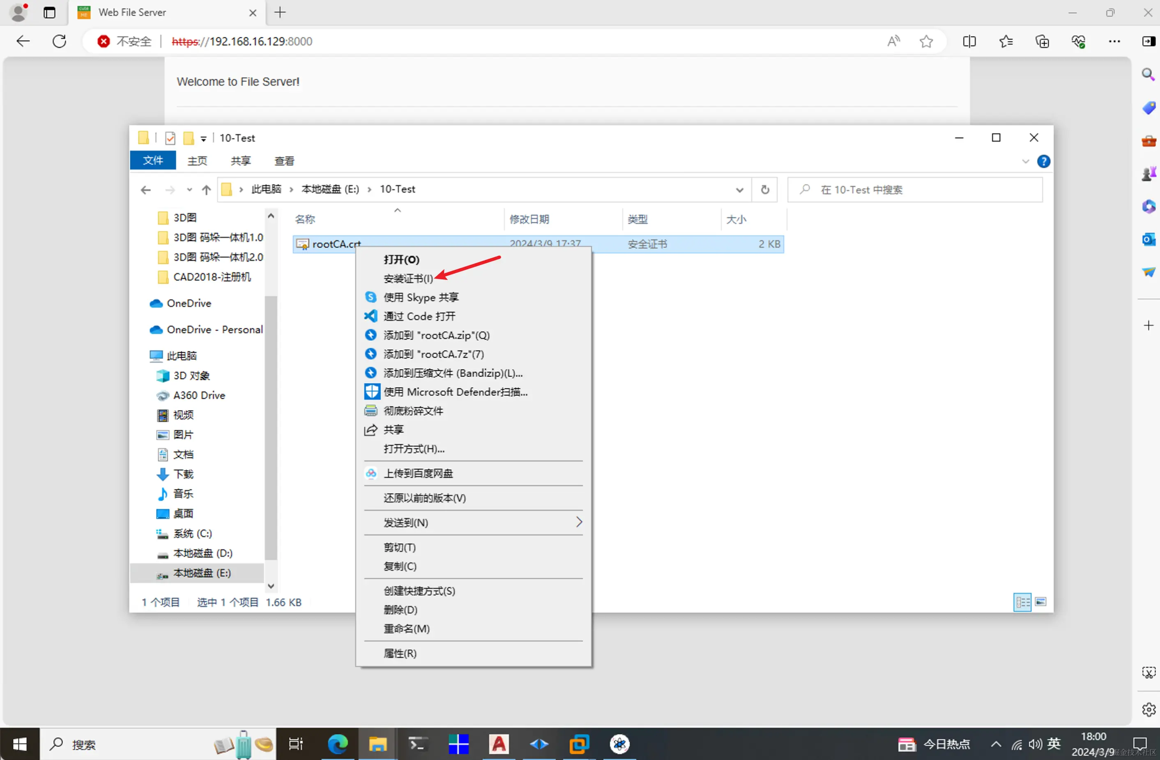Refresh the Web File Server page
The width and height of the screenshot is (1160, 760).
point(59,41)
